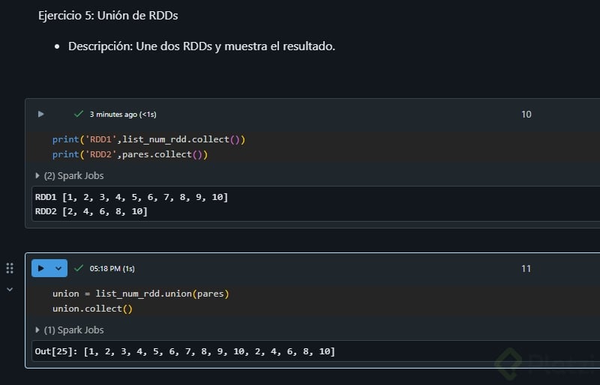Open run options dropdown next to run button
This screenshot has height=385, width=600.
click(58, 268)
